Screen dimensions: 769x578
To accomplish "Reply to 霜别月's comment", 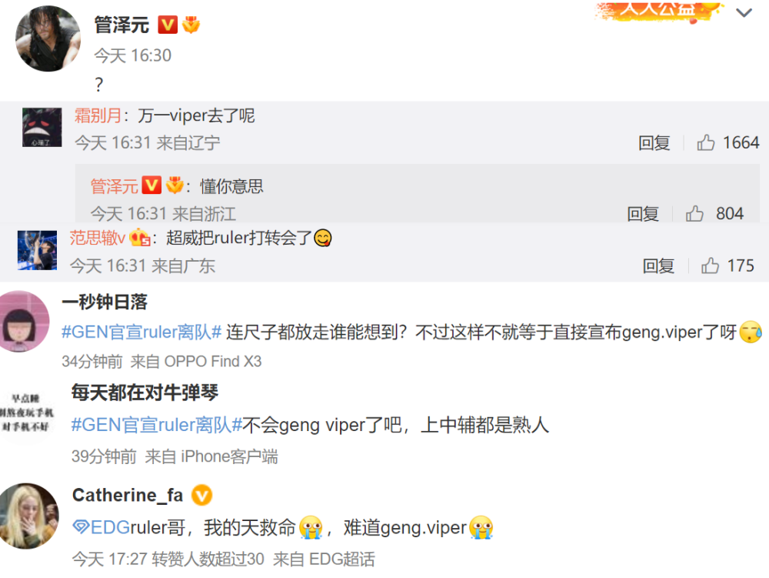I will coord(654,143).
